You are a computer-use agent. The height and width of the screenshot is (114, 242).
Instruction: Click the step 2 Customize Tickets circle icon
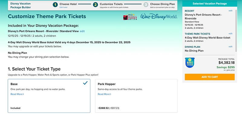(95, 5)
